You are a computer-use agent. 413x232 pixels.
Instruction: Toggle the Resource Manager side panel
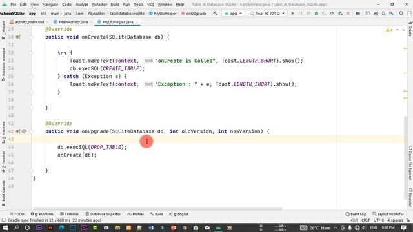[3, 64]
